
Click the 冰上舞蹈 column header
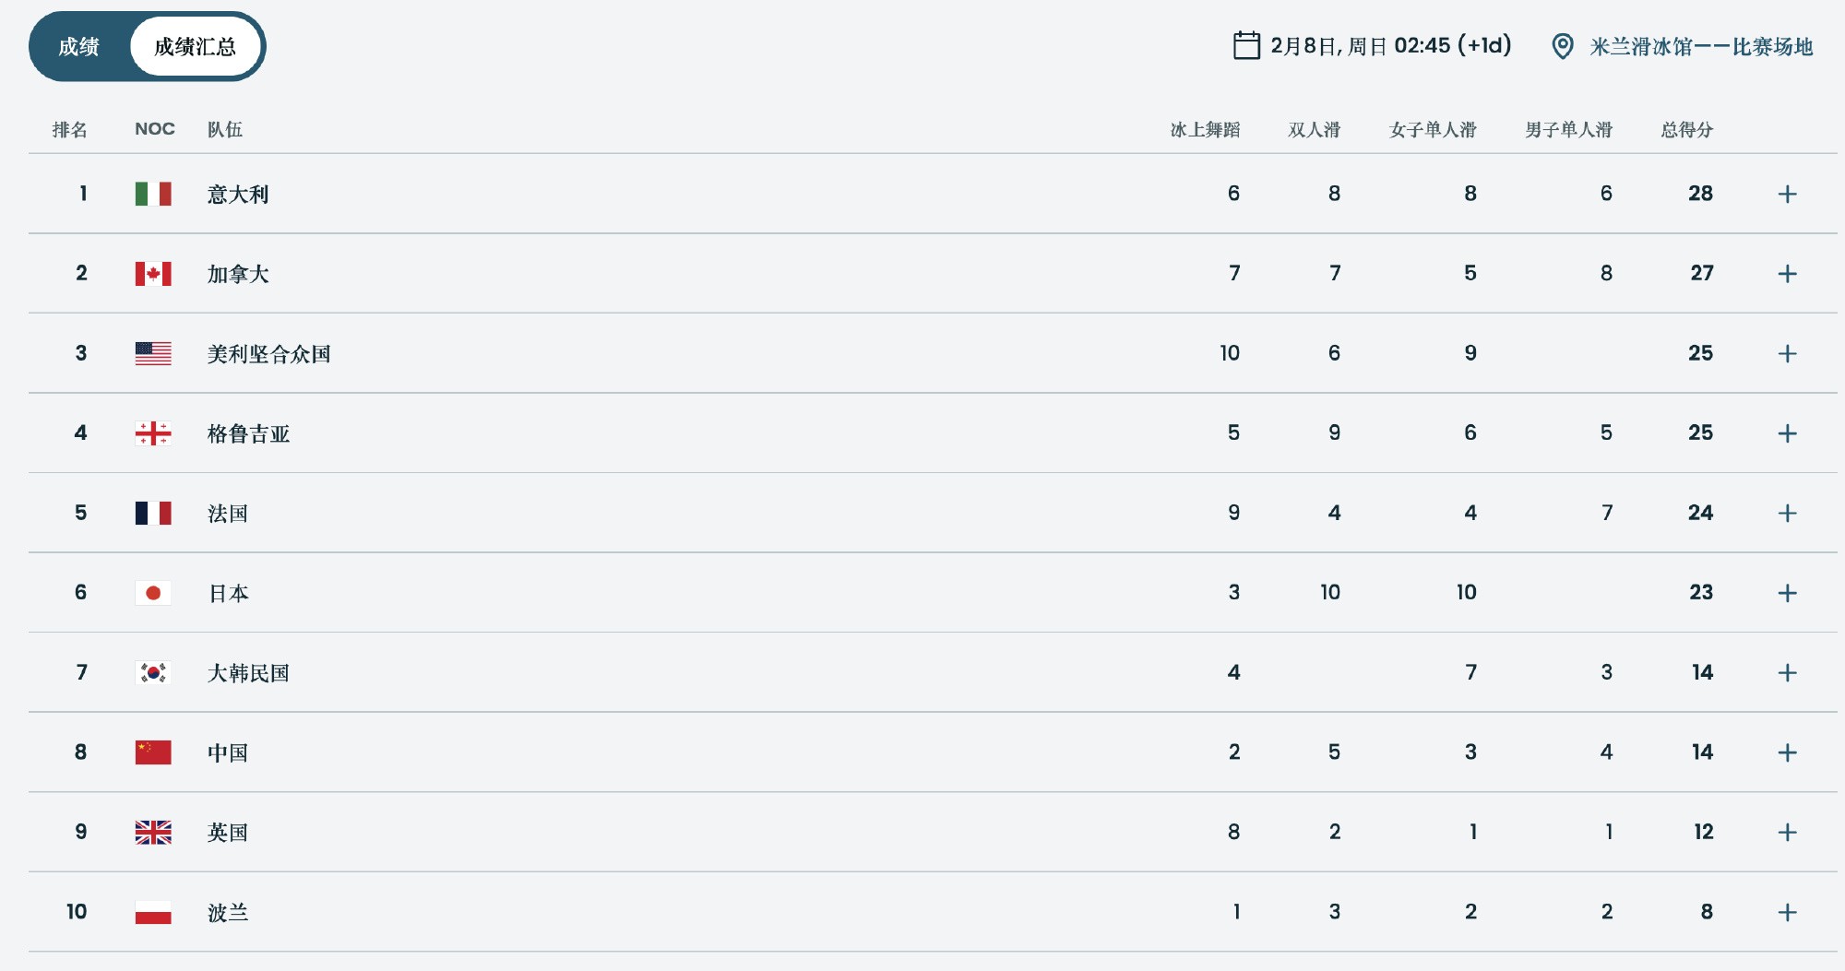pyautogui.click(x=1205, y=130)
